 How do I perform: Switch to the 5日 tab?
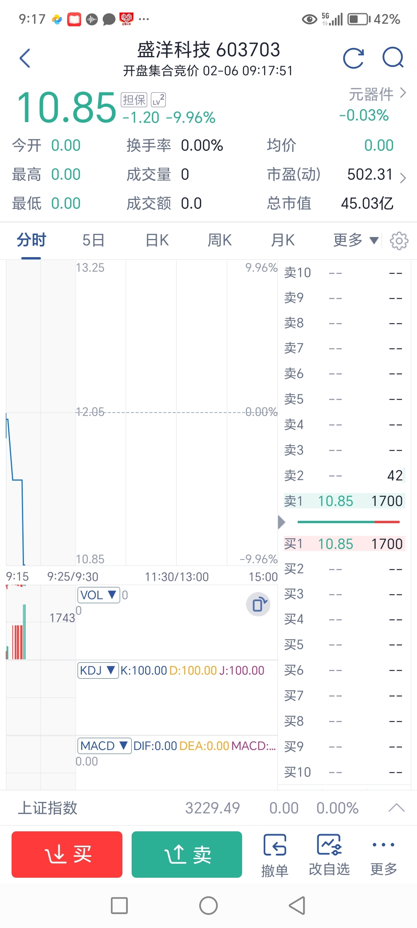click(93, 241)
